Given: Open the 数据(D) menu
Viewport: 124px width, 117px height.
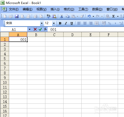Looking at the screenshot, I should click(x=97, y=9).
